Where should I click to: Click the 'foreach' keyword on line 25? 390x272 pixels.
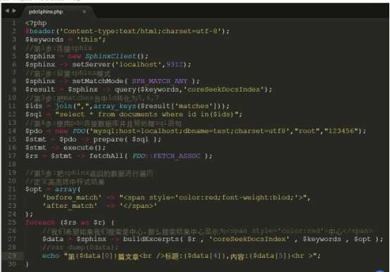pyautogui.click(x=40, y=222)
